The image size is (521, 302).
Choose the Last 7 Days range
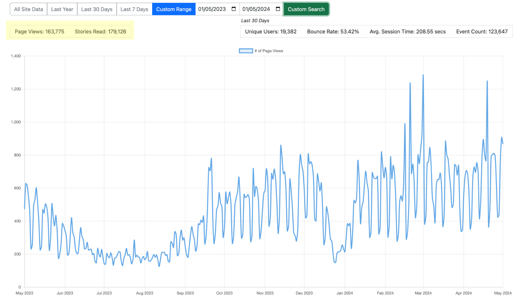[x=134, y=9]
